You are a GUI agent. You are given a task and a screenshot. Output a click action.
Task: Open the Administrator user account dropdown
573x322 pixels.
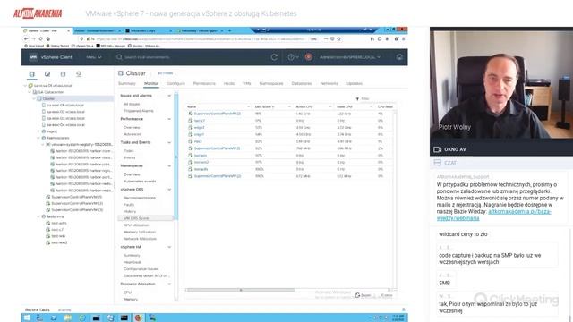[350, 57]
